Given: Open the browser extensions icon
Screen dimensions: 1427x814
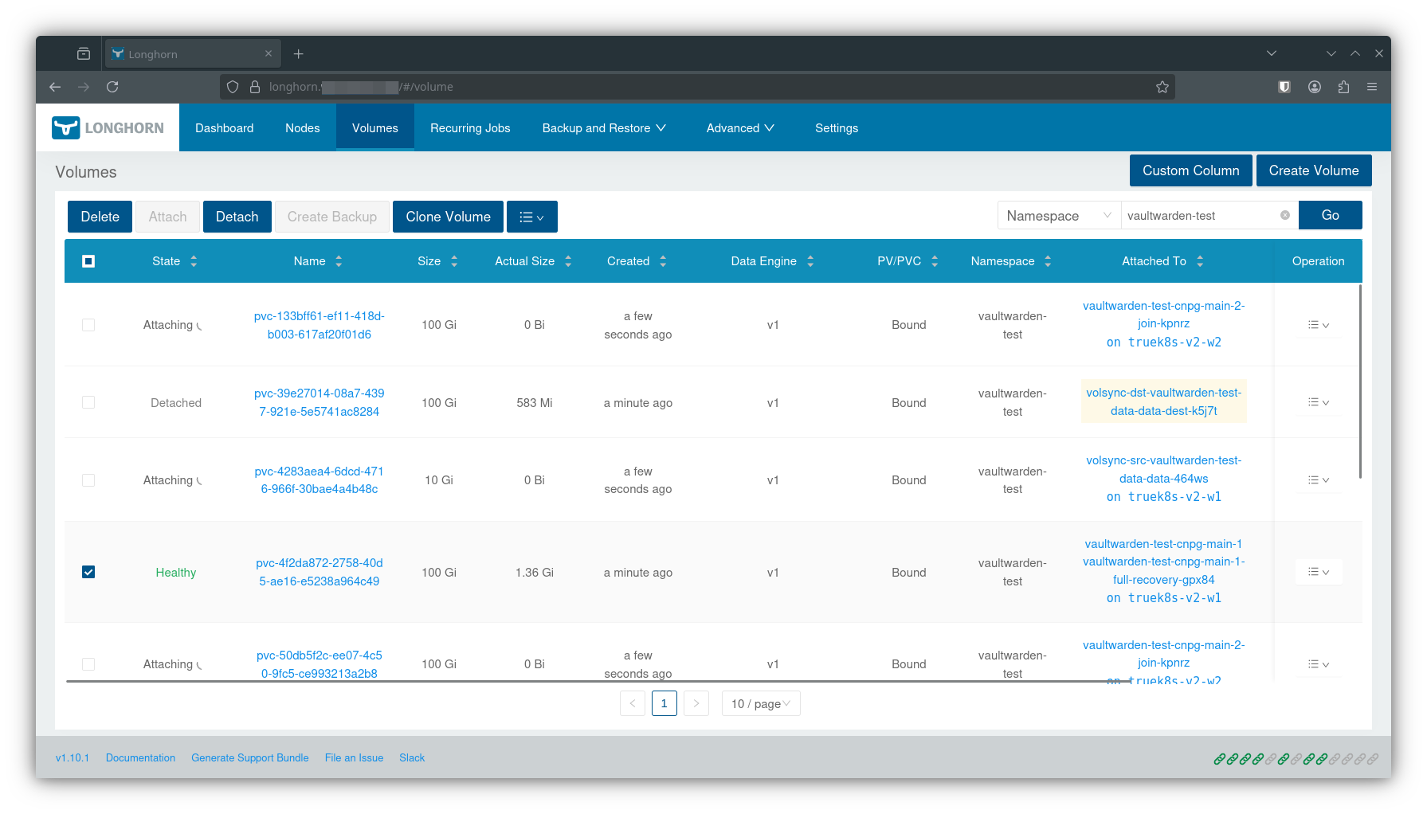Looking at the screenshot, I should [1343, 87].
